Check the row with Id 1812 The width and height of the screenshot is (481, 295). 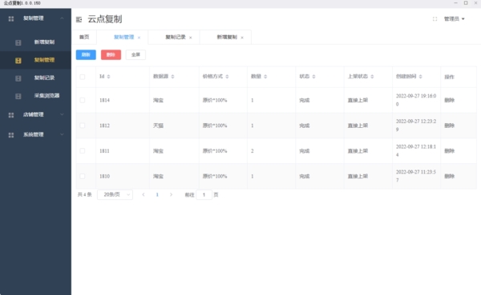pos(83,126)
